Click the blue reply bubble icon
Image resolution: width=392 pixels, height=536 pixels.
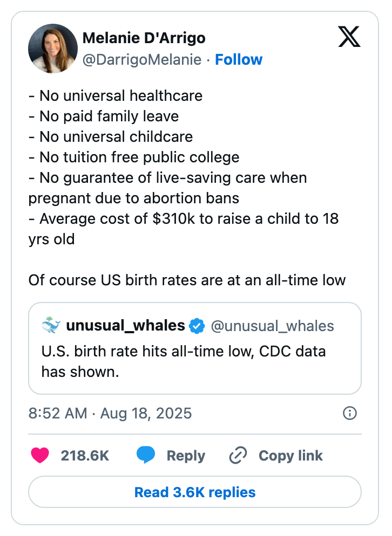click(146, 455)
